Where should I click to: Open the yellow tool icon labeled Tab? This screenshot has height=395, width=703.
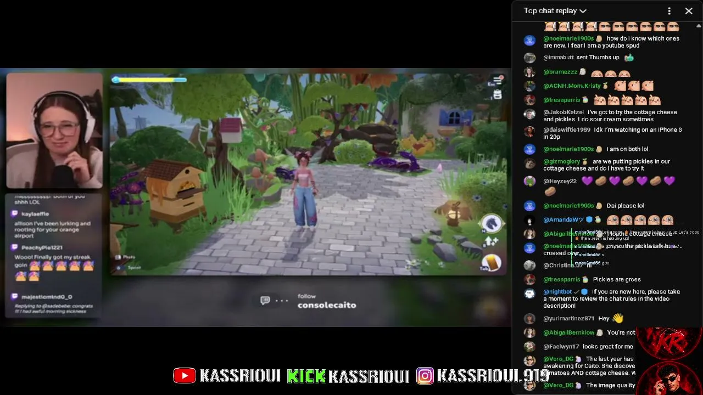(x=492, y=263)
